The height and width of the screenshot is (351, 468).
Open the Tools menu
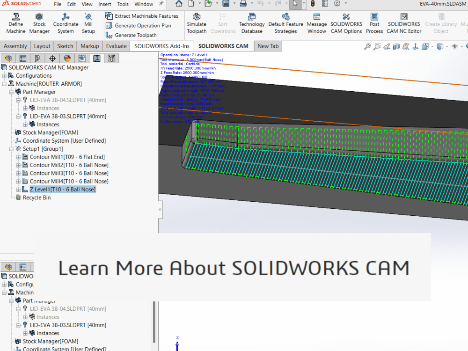pos(123,4)
